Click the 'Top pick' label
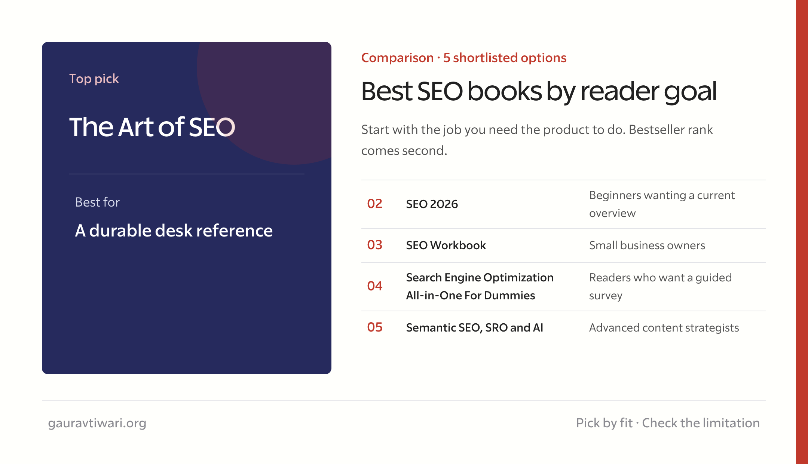The height and width of the screenshot is (464, 808). 94,79
